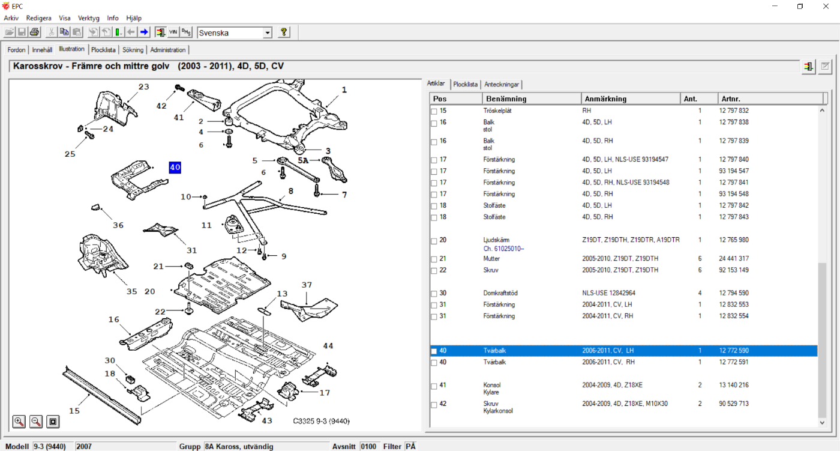
Task: Open the Administration tab
Action: pos(168,50)
